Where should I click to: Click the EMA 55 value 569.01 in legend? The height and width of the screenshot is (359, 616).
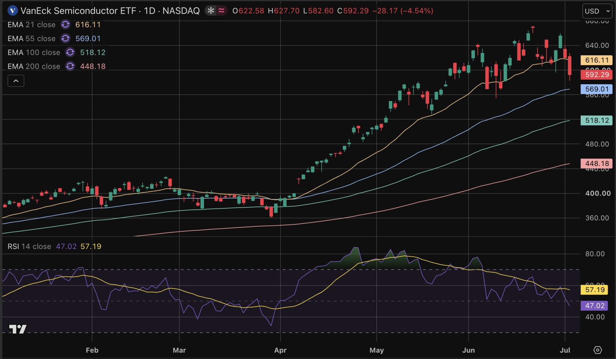point(88,39)
